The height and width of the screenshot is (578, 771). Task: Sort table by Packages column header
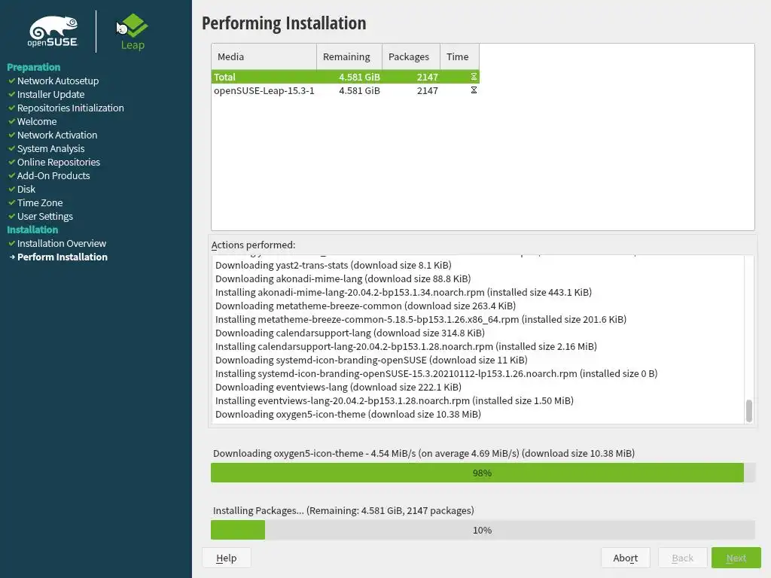[x=411, y=56]
